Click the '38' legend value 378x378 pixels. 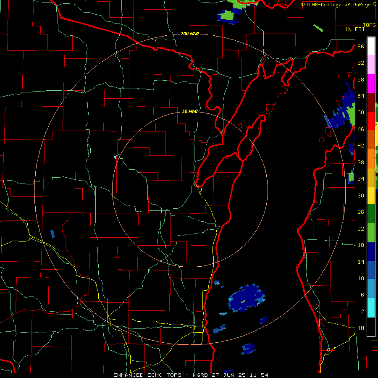click(x=361, y=162)
